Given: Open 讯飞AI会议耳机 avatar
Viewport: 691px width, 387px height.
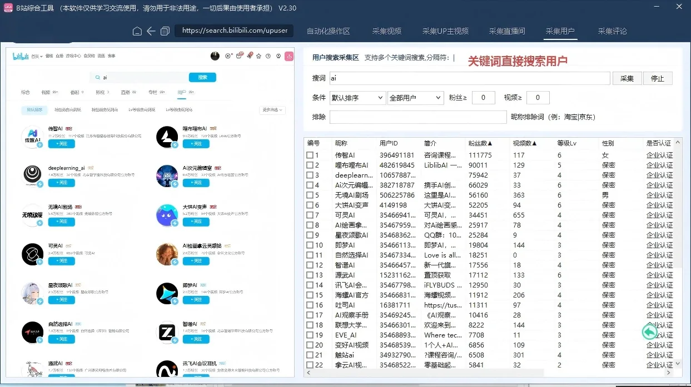Looking at the screenshot, I should click(x=167, y=370).
